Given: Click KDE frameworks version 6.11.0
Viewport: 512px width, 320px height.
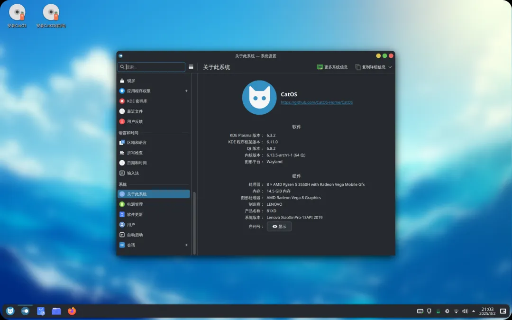Looking at the screenshot, I should point(272,142).
